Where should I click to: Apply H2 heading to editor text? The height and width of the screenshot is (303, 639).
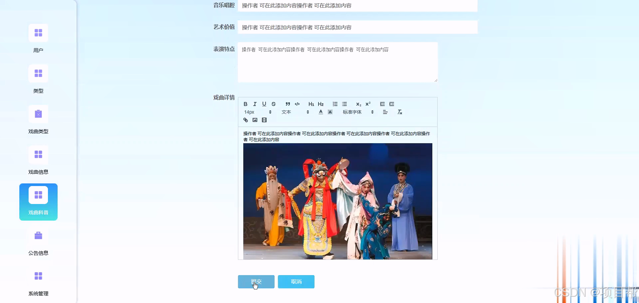pos(320,104)
